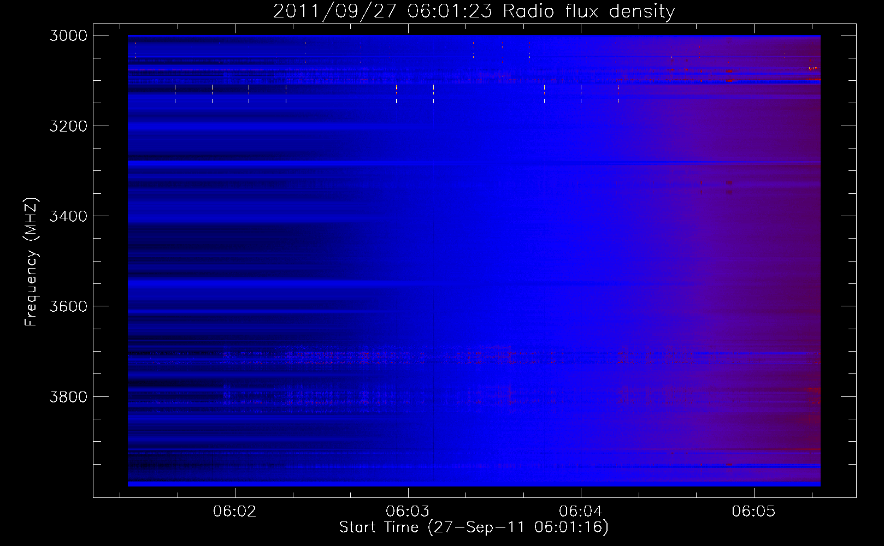Click the plot title "2011/09/27 06:01:23 Radio flux density"
This screenshot has width=884, height=546.
[474, 11]
